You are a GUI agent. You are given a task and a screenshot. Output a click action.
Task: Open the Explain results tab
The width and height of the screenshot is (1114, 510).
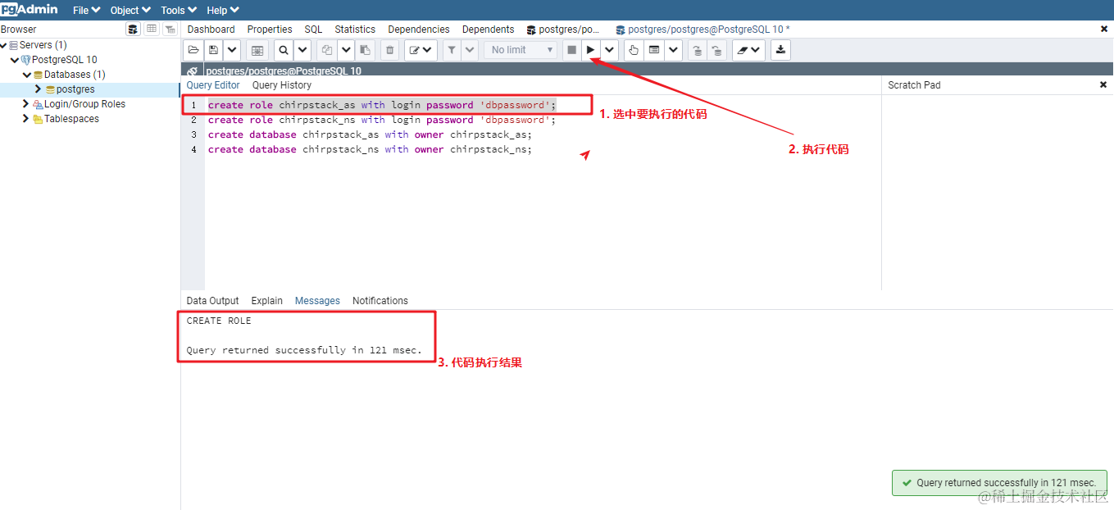[x=266, y=301]
